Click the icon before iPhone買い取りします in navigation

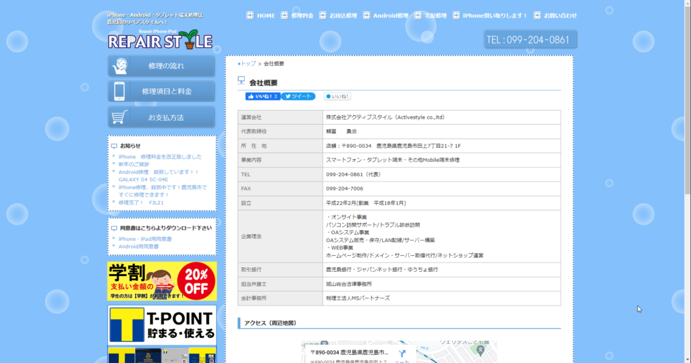click(x=456, y=16)
